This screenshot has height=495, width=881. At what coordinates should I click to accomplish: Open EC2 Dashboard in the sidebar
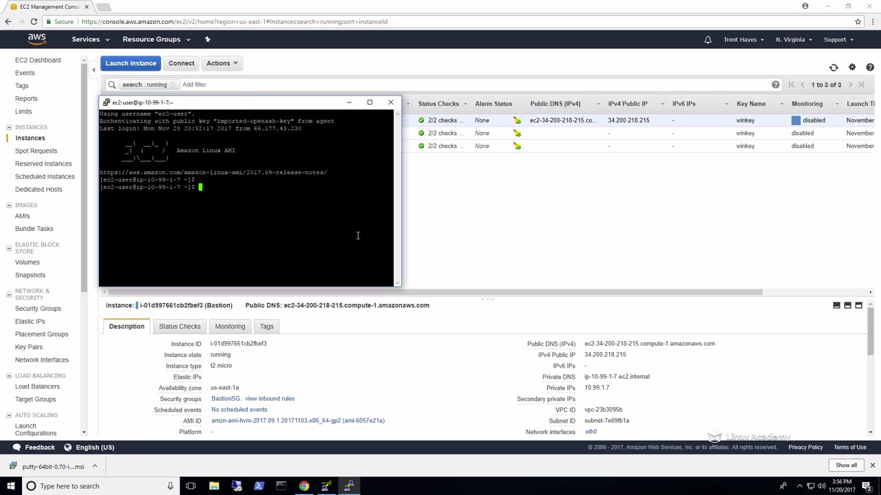[38, 60]
